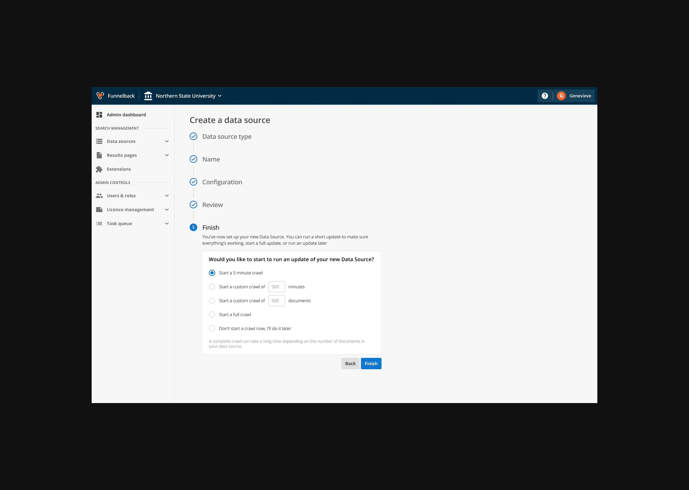Open the Extensions menu item
689x490 pixels.
point(119,169)
